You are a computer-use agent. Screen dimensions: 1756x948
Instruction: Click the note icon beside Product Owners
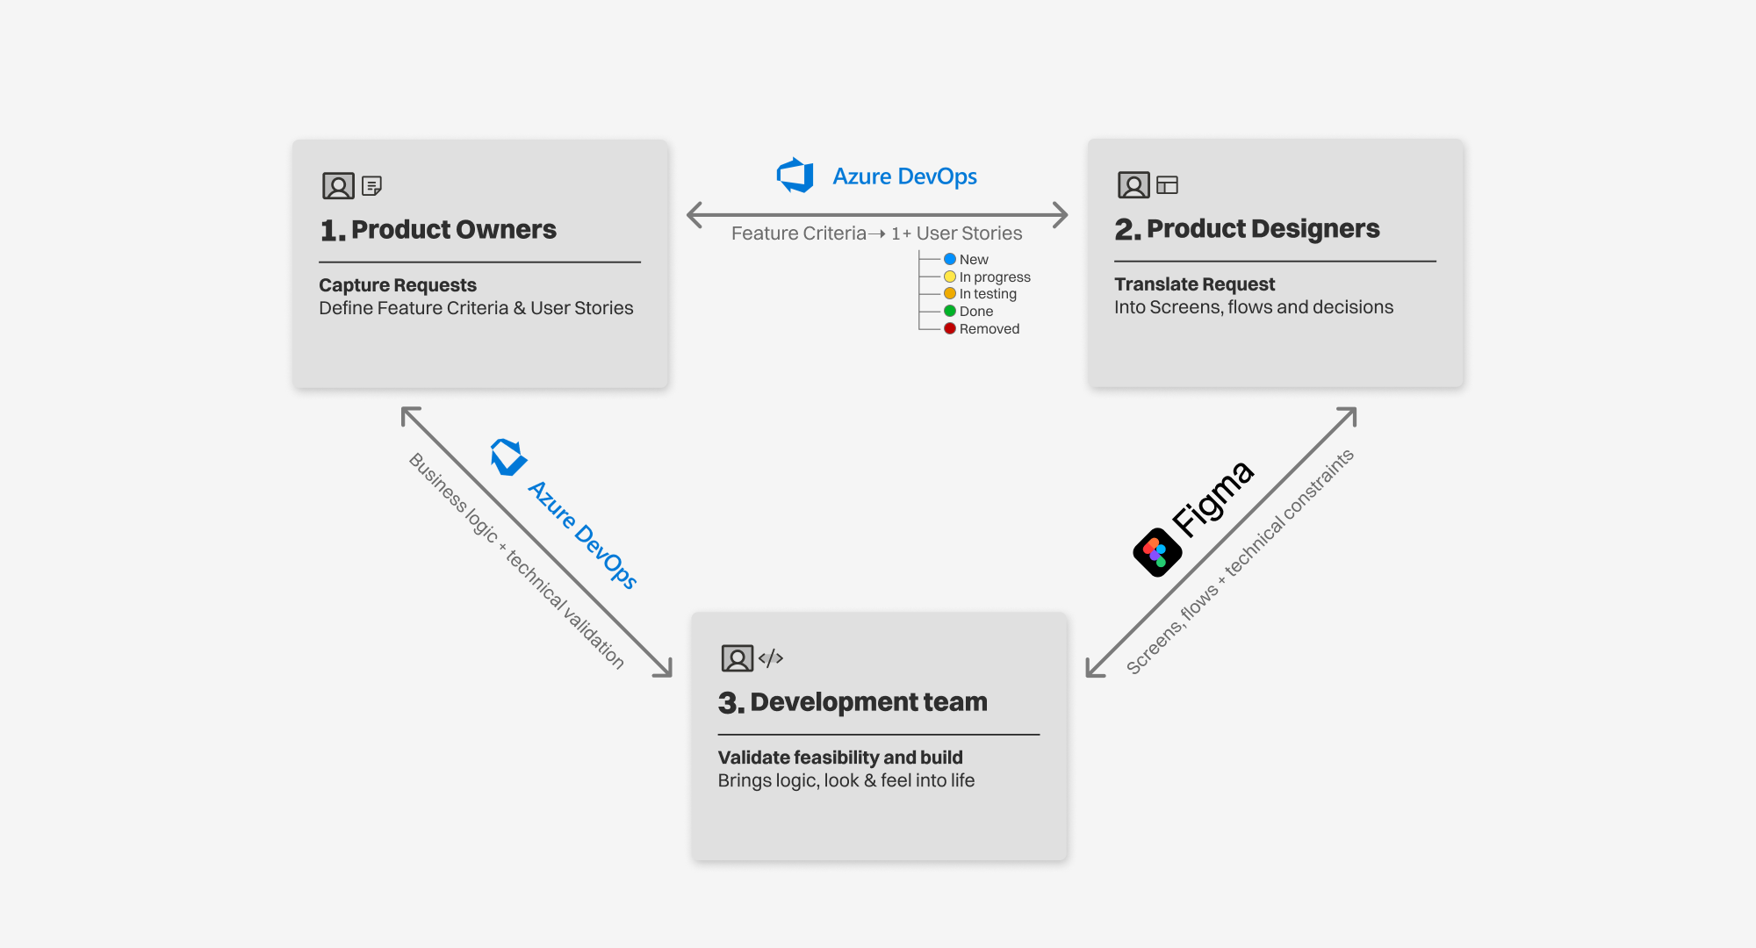click(372, 186)
